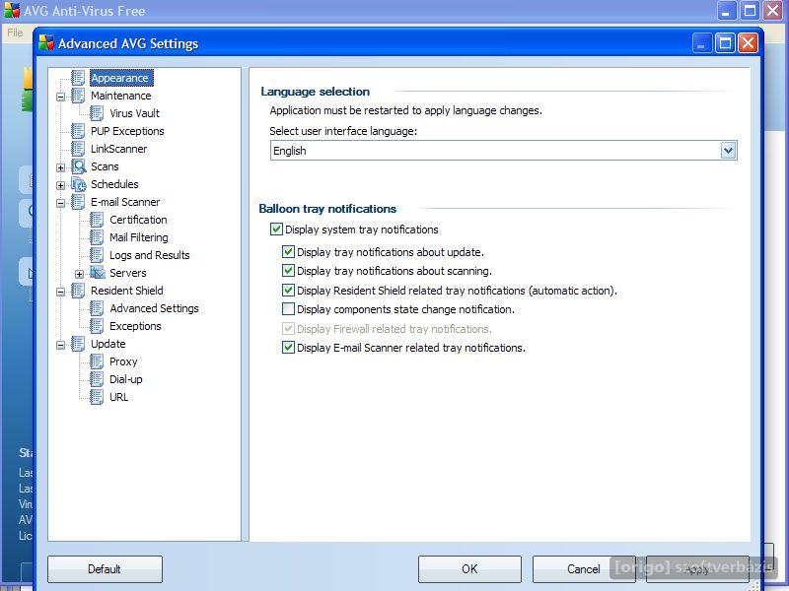This screenshot has width=789, height=591.
Task: Collapse the Maintenance tree node
Action: coord(61,97)
